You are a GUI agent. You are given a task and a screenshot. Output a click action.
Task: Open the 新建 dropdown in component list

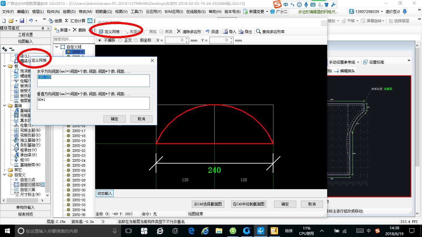point(69,30)
